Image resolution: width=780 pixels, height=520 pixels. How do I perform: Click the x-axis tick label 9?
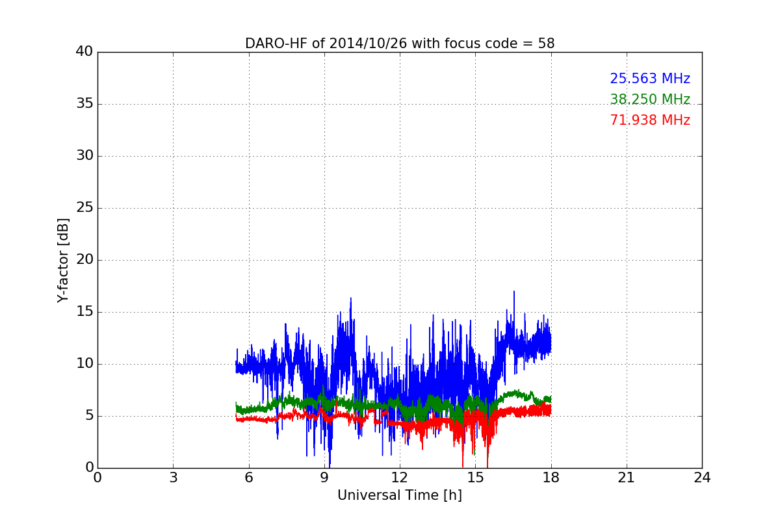324,478
